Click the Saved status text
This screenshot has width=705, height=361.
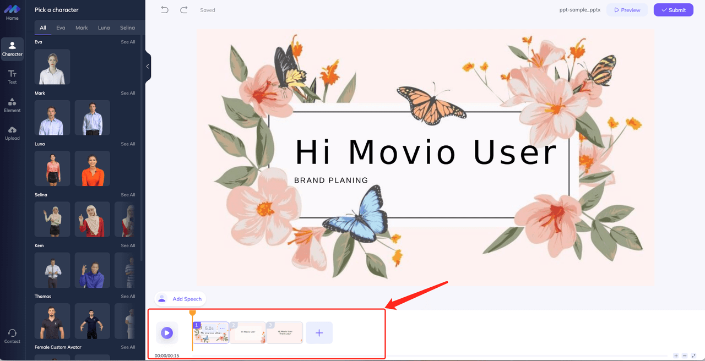tap(208, 10)
